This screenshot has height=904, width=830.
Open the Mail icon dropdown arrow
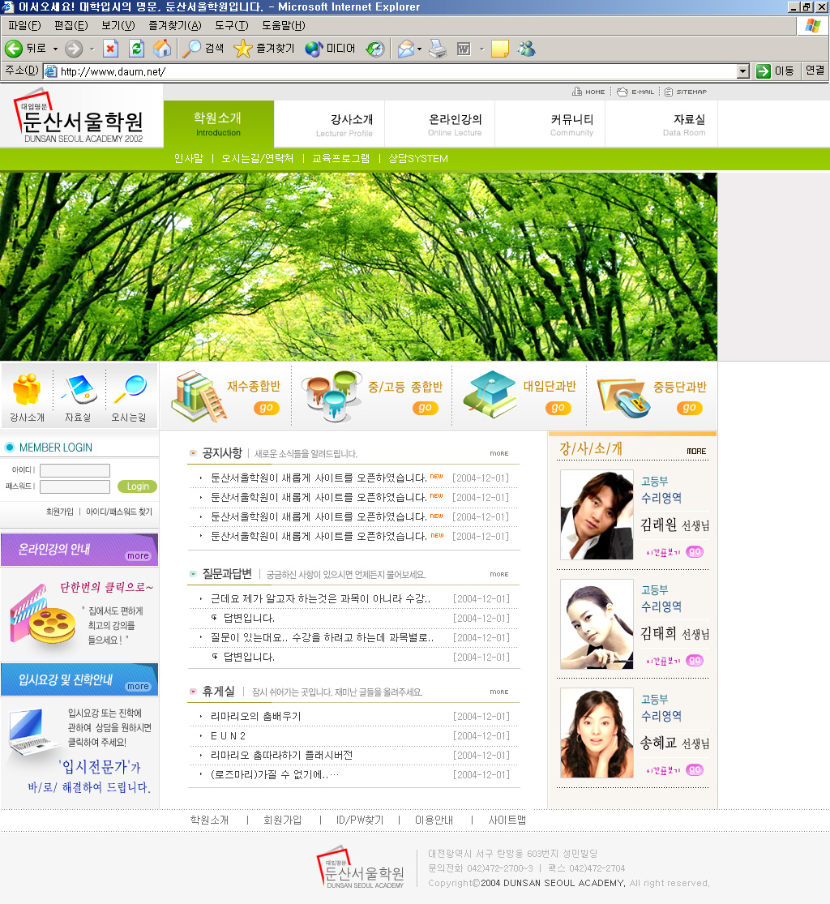(419, 49)
